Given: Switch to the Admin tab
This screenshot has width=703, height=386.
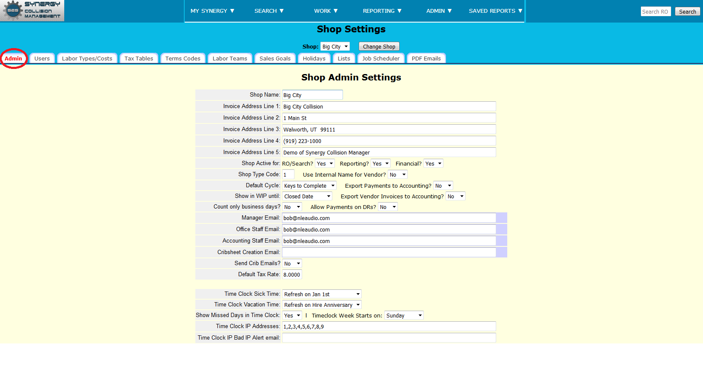Looking at the screenshot, I should point(13,58).
